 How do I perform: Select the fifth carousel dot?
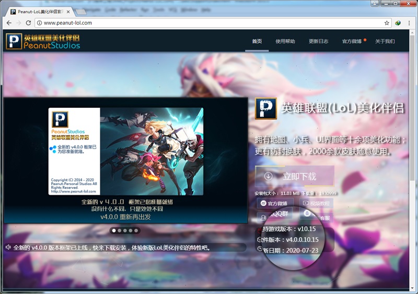tap(136, 231)
